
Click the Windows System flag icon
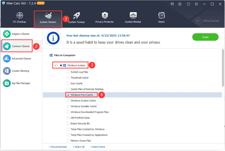(65, 65)
